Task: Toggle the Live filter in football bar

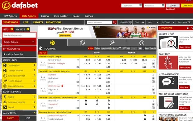Action: 91,48
